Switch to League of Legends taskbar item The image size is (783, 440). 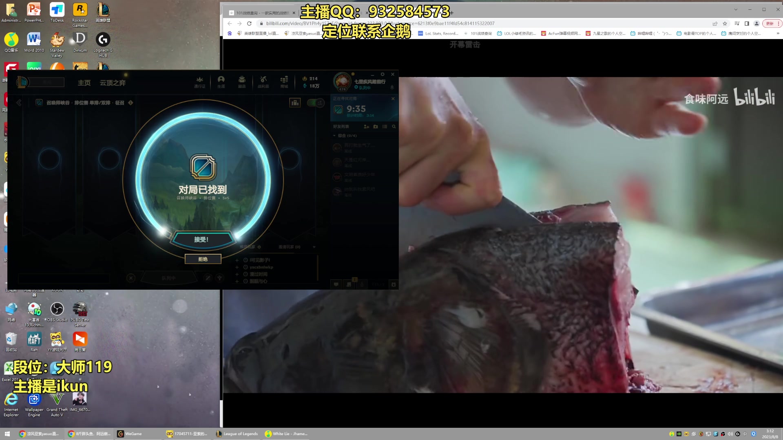237,434
